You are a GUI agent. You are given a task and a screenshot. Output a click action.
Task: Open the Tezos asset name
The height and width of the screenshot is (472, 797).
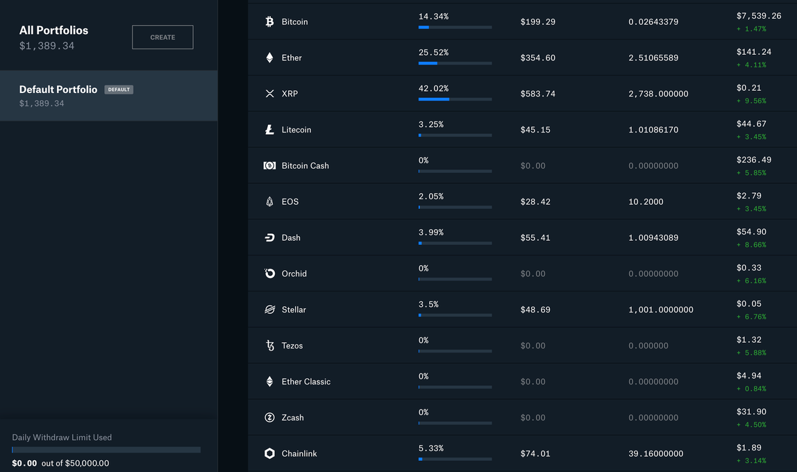pos(292,346)
